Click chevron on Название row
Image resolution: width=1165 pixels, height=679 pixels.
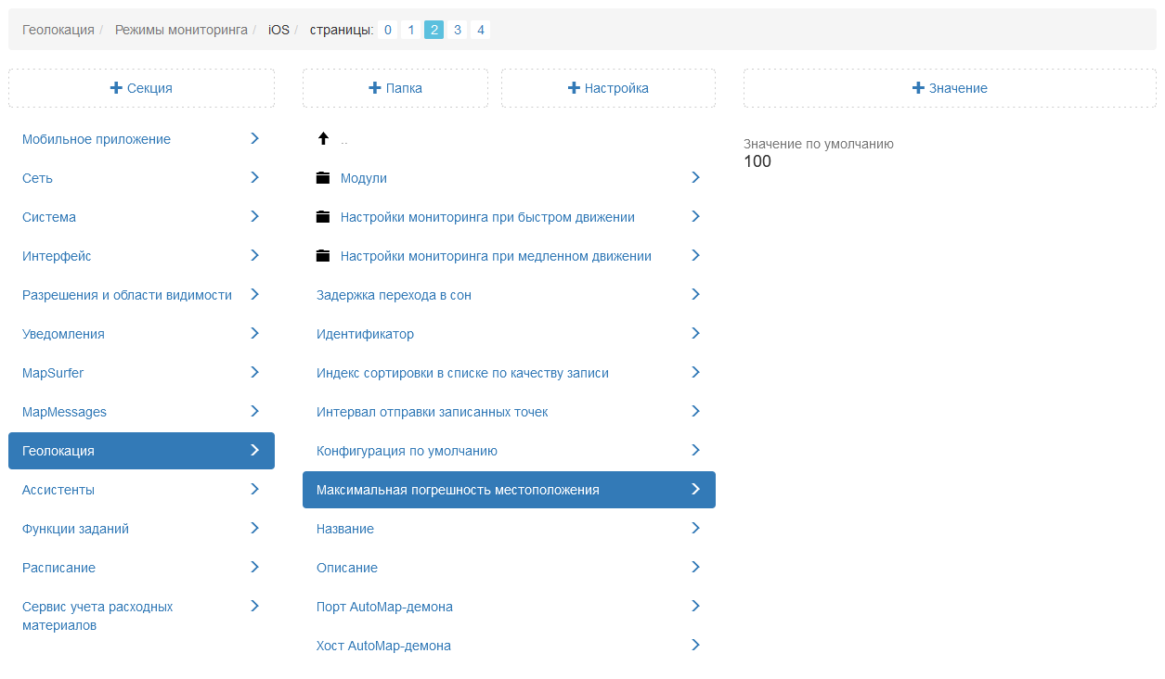click(x=695, y=528)
